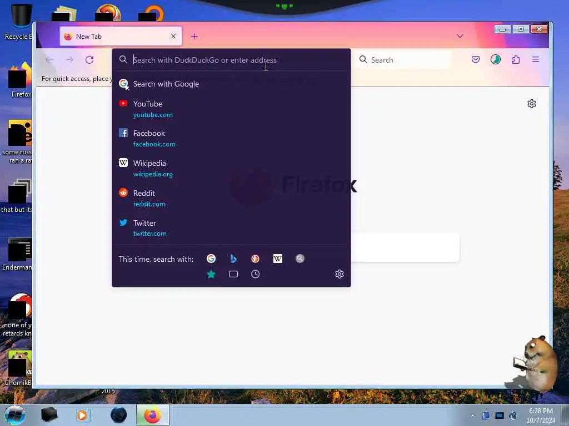Click the new tab page search box
This screenshot has height=426, width=569.
(405, 248)
